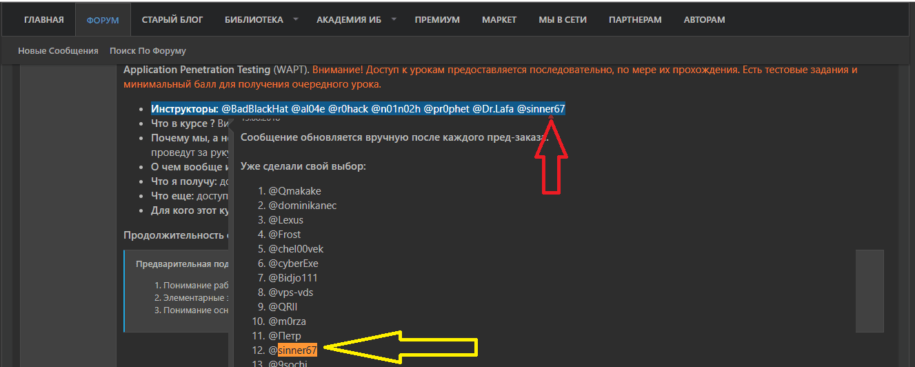Click the Что в курсе ? bullet
Image resolution: width=915 pixels, height=367 pixels.
pos(183,123)
